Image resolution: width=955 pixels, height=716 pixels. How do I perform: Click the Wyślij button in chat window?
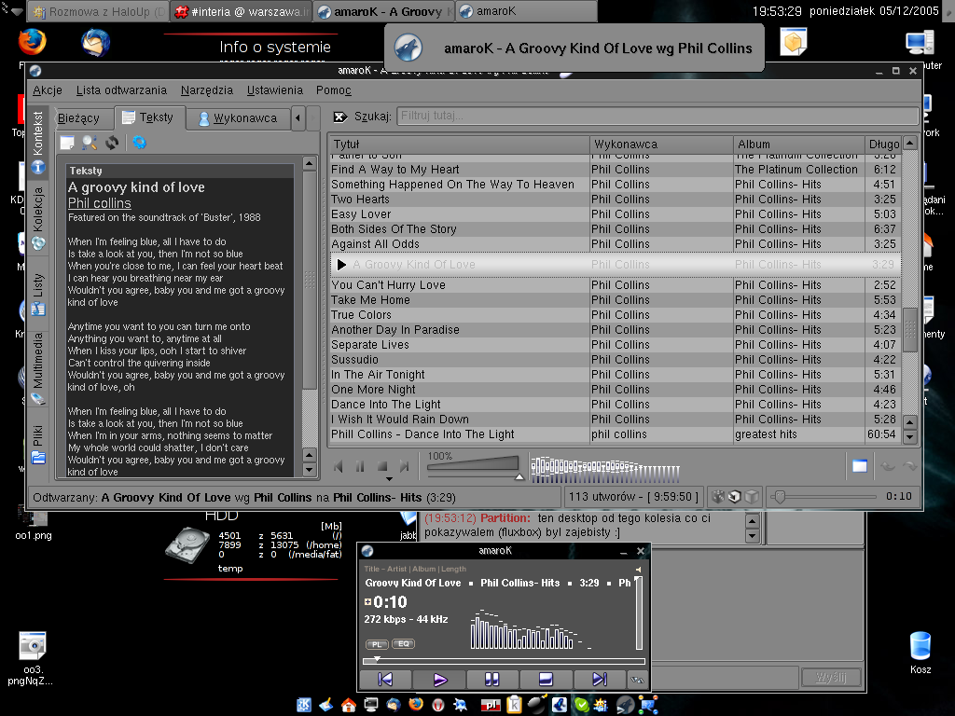point(831,677)
